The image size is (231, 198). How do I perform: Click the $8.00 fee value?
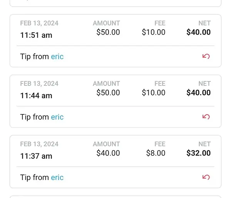pos(156,153)
